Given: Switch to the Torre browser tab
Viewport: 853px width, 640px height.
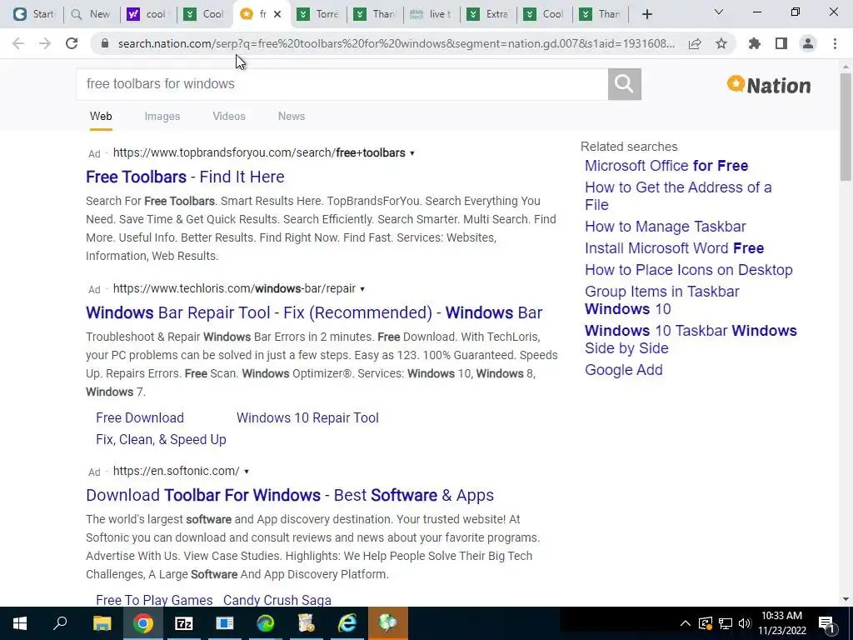Looking at the screenshot, I should (319, 14).
